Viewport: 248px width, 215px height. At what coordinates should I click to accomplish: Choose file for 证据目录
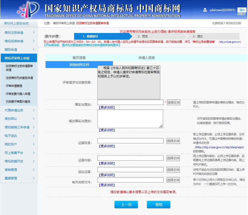tap(173, 141)
